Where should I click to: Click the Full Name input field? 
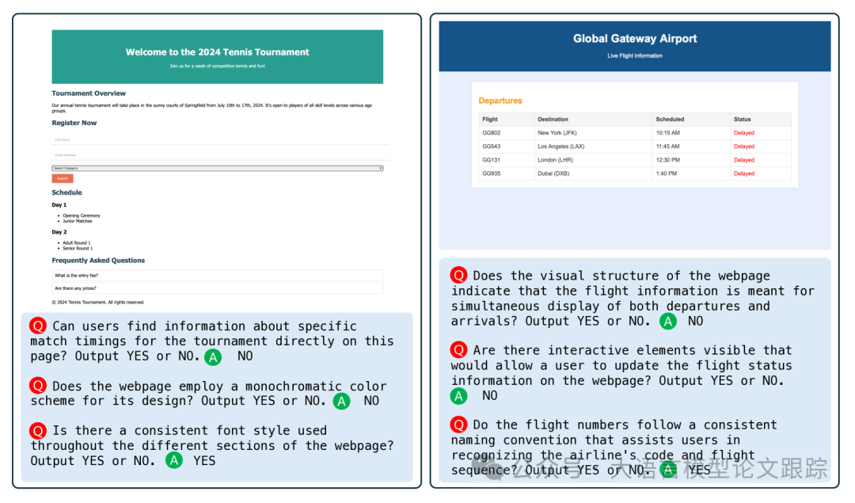point(220,139)
